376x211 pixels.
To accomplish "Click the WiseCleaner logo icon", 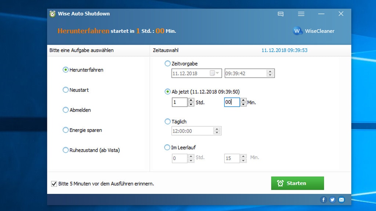I will point(297,31).
